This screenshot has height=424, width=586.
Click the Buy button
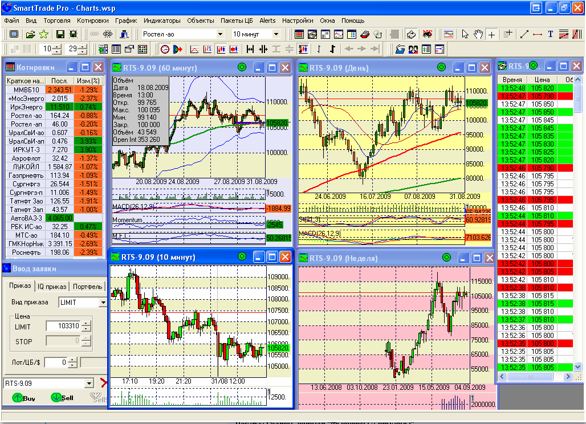[23, 398]
